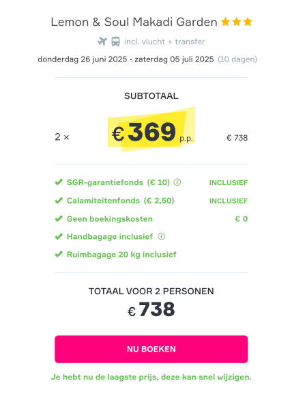
Task: Click the Ruimbagage 20 kg checkmark
Action: coord(59,255)
